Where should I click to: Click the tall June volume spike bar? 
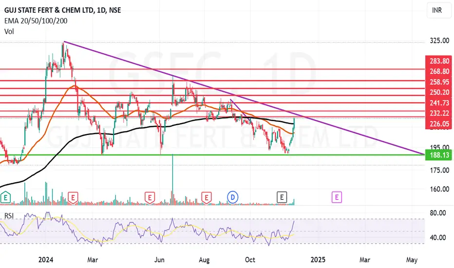click(172, 180)
